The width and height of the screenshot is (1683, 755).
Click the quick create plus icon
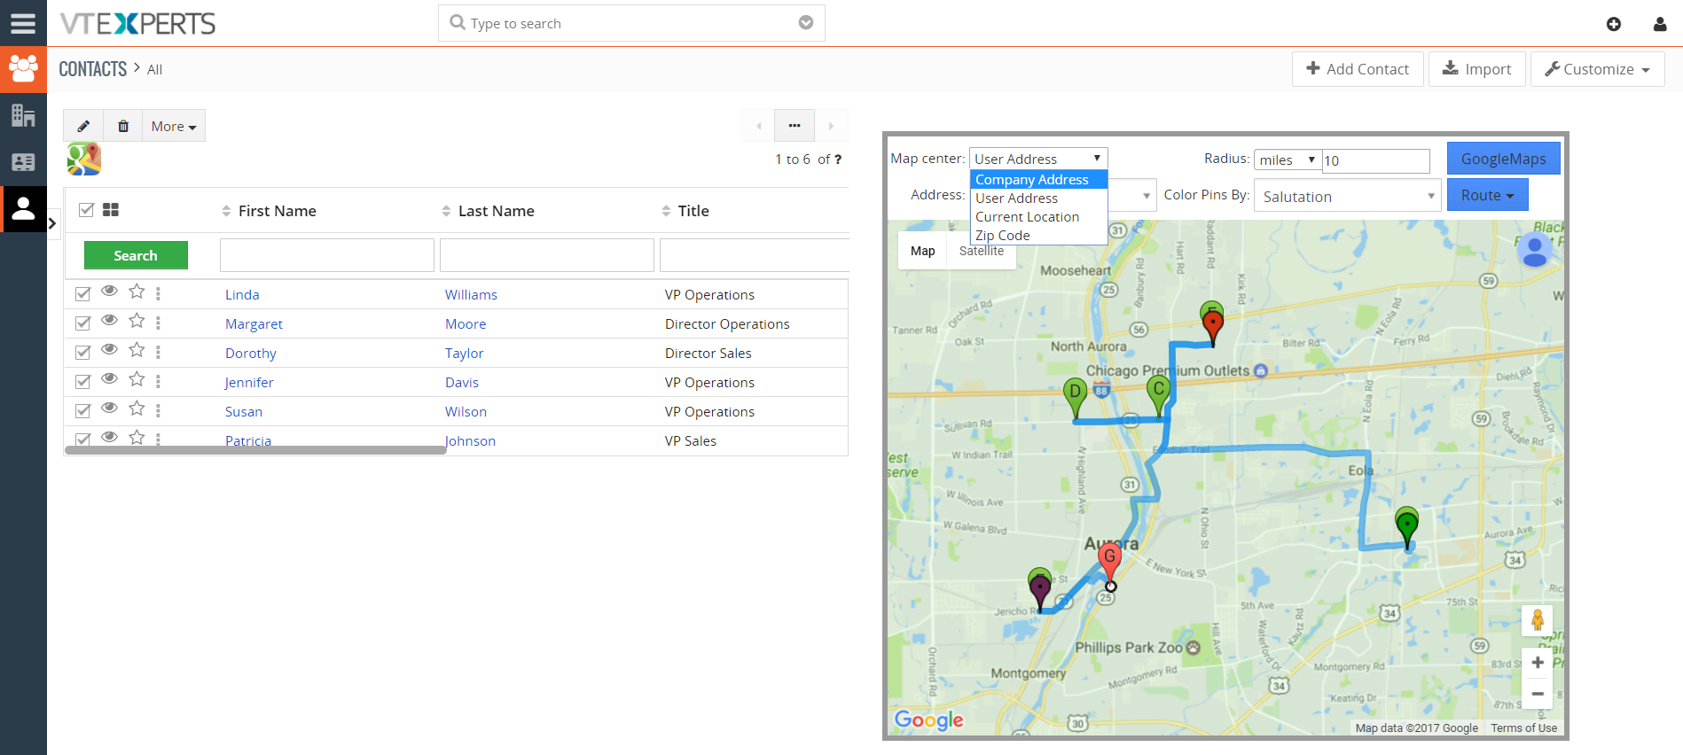[1614, 24]
